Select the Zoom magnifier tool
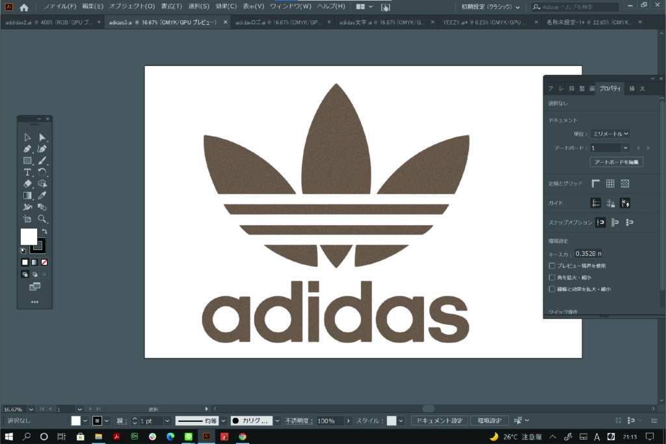This screenshot has width=666, height=444. [x=42, y=219]
